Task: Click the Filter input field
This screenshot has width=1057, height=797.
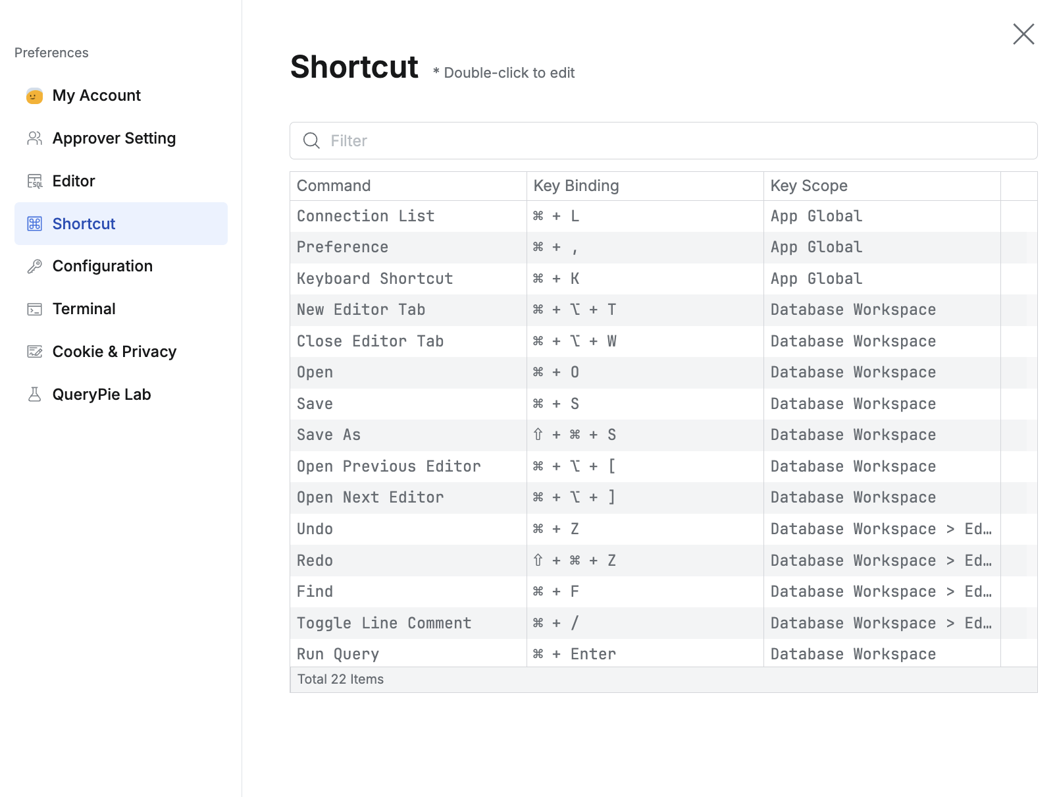Action: point(527,140)
